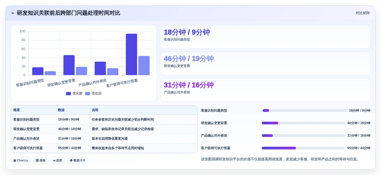Click the progress bar for 客户获得可执行答案
Viewport: 381px width, 175px height.
click(303, 148)
